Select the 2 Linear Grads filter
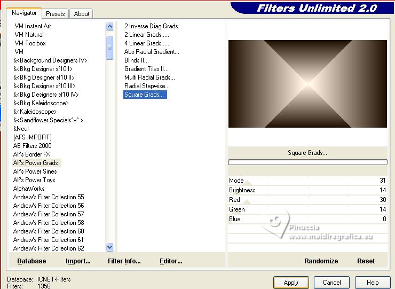This screenshot has height=289, width=395. tap(147, 35)
